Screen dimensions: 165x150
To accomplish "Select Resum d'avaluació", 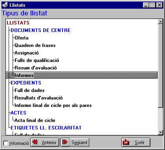I will coord(36,68).
